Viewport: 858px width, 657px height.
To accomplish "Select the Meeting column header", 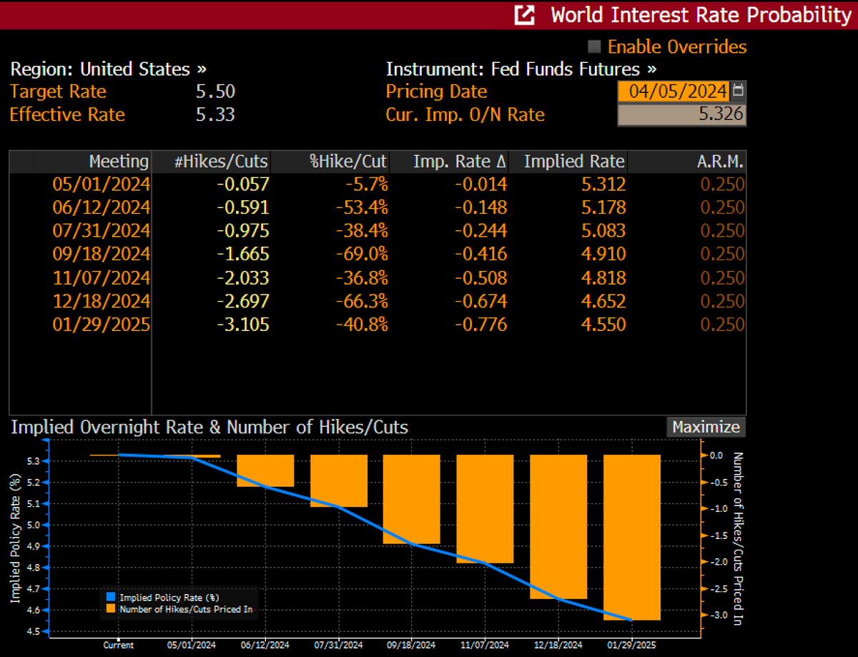I will click(119, 161).
